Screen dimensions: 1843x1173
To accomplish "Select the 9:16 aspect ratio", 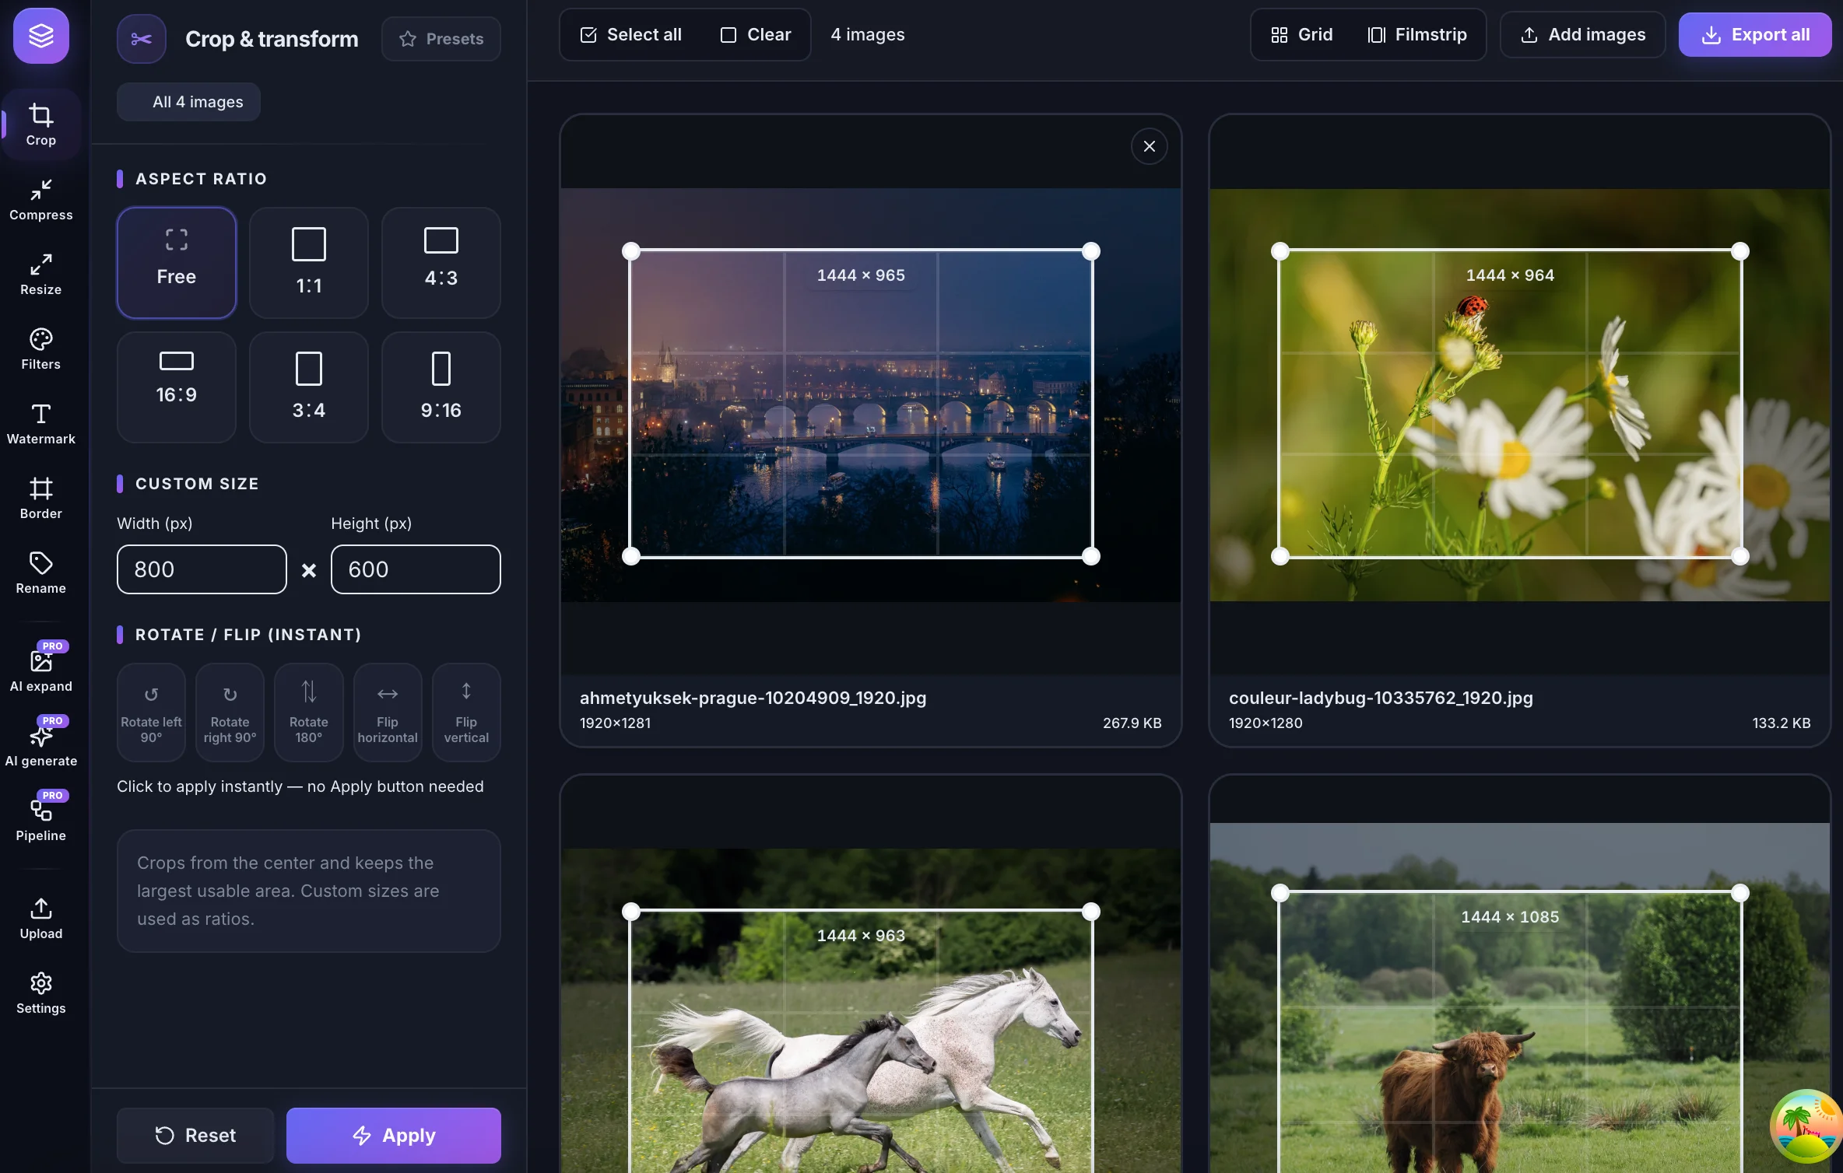I will tap(441, 387).
